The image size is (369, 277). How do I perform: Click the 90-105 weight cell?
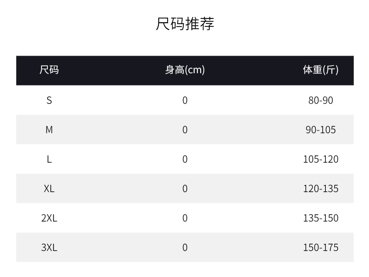[320, 130]
